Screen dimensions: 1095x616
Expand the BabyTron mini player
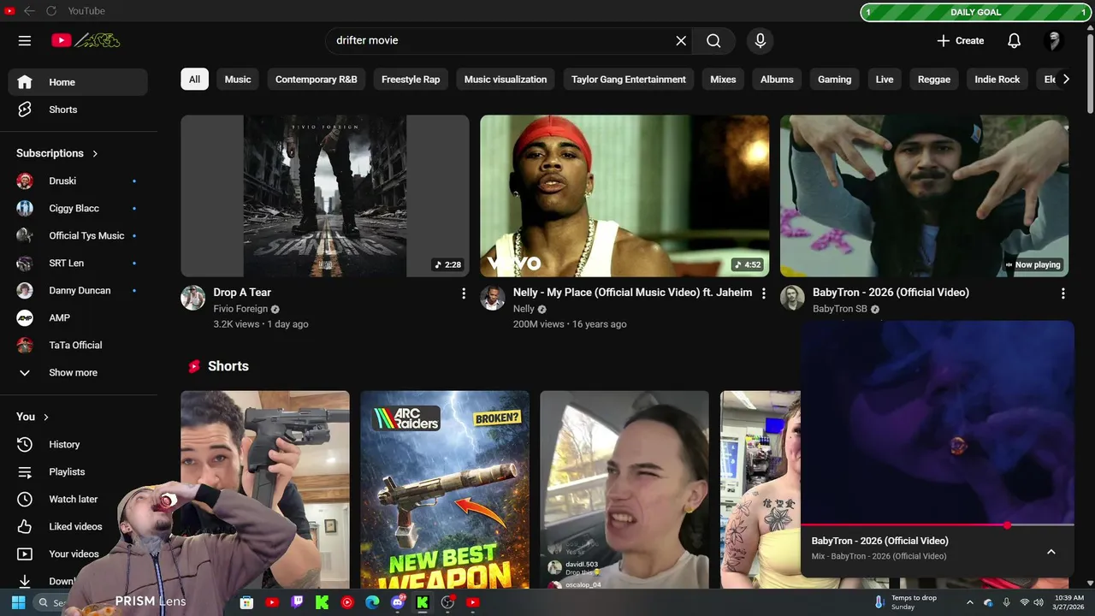(1051, 552)
